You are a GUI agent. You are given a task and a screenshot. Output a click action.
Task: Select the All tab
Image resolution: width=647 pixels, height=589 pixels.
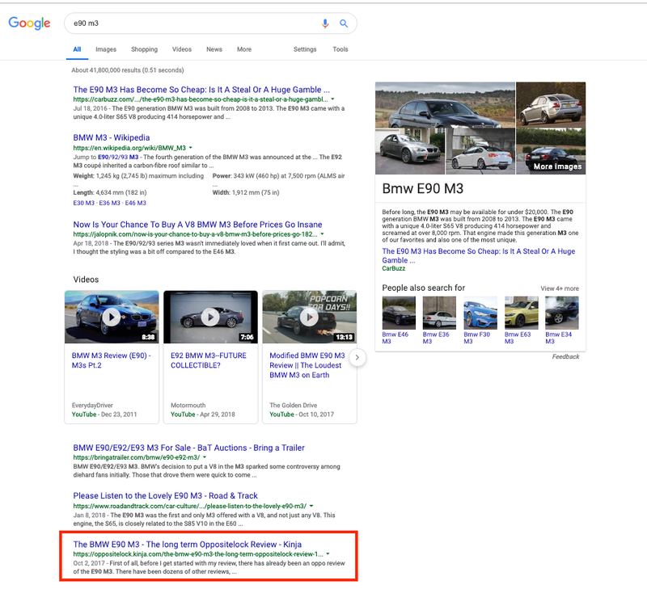(x=77, y=49)
